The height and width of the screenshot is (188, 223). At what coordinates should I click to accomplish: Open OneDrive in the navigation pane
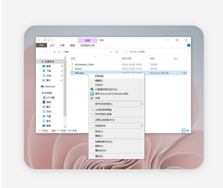click(x=50, y=87)
